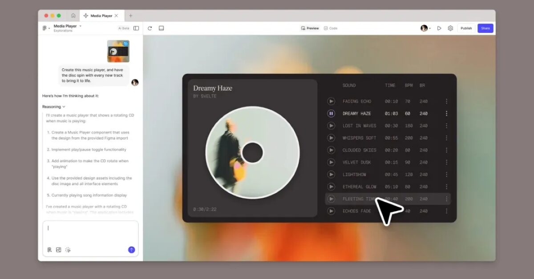Viewport: 534px width, 279px height.
Task: Switch to the Code tab
Action: click(x=331, y=28)
